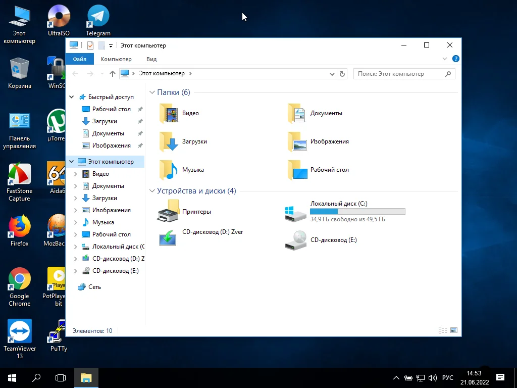Switch to details view in status bar

[443, 330]
